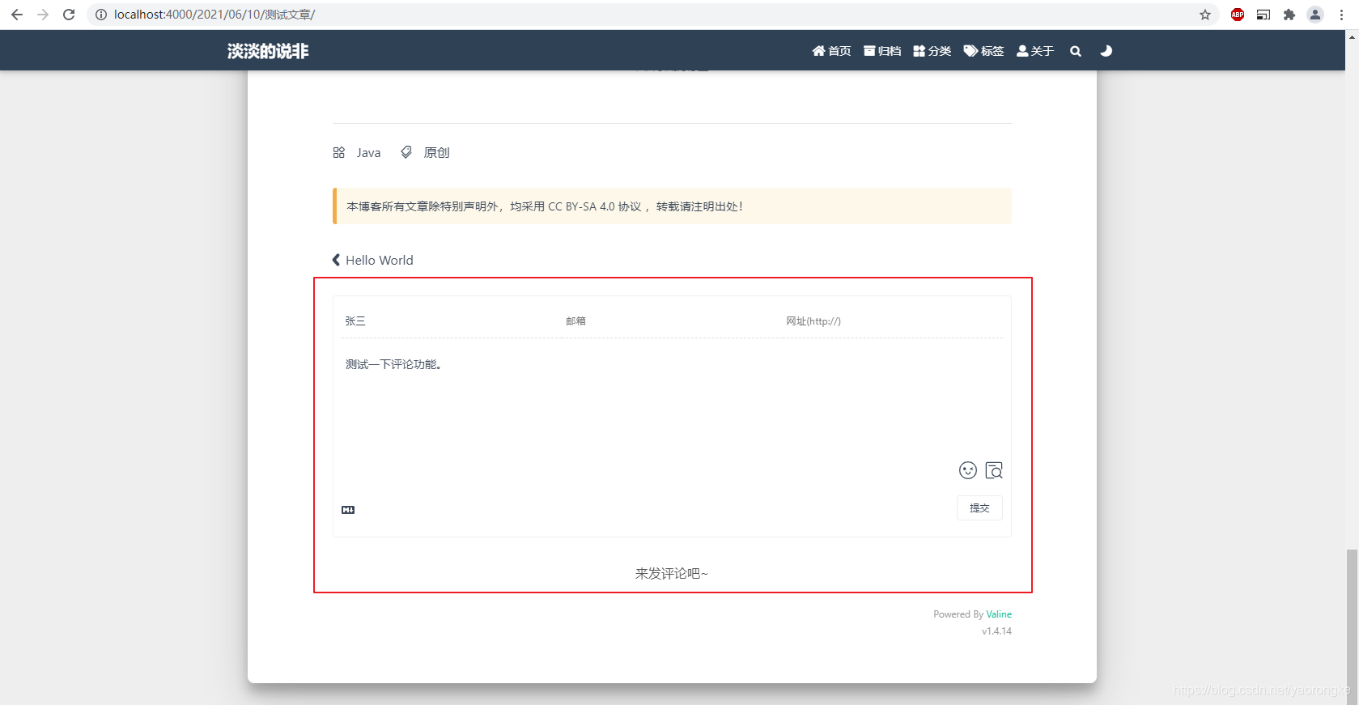Toggle dark mode moon icon

point(1106,51)
